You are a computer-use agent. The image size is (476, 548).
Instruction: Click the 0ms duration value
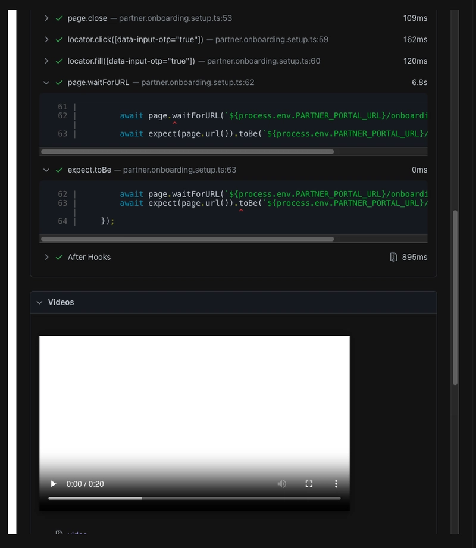[419, 170]
